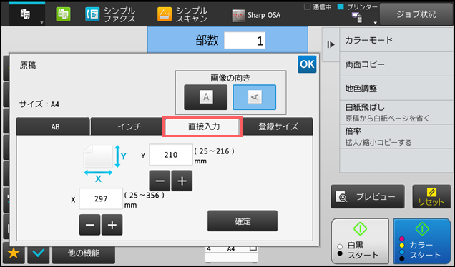Screen dimensions: 455x267
Task: Start color copy カラースタート
Action: tap(422, 241)
